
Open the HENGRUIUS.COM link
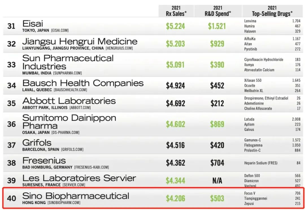point(119,48)
